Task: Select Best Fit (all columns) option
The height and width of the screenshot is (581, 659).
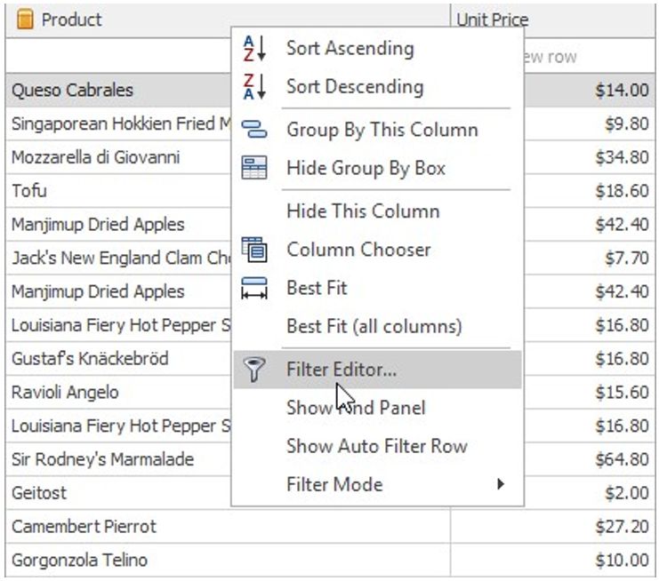Action: point(374,326)
